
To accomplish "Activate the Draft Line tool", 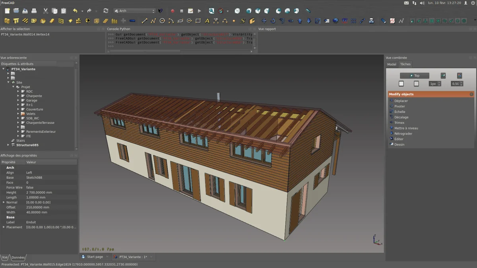I will click(x=144, y=21).
